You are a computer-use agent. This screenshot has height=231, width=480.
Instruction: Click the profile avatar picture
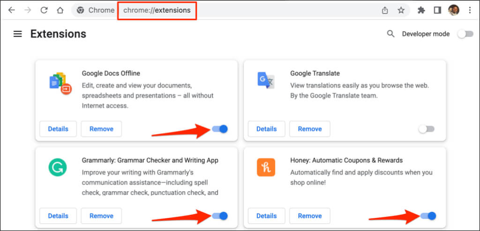(x=453, y=10)
